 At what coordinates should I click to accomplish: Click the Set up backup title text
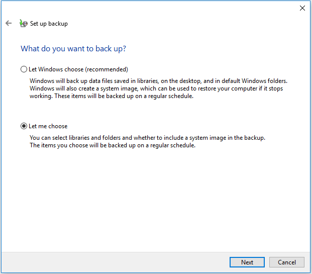[x=49, y=24]
